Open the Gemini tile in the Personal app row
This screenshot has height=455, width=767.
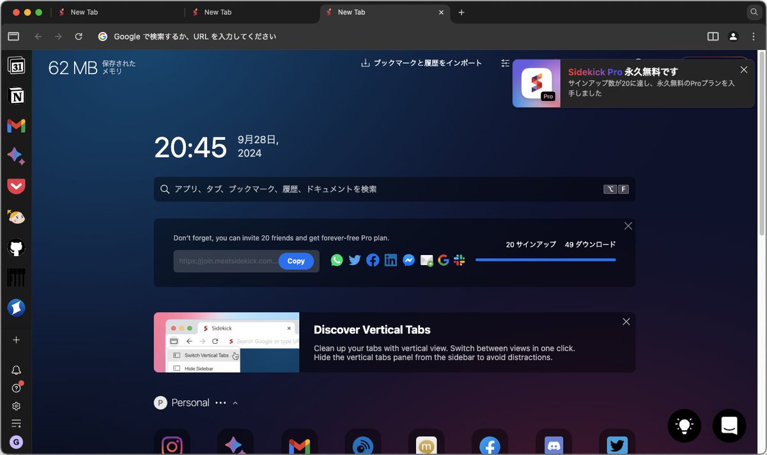coord(235,442)
